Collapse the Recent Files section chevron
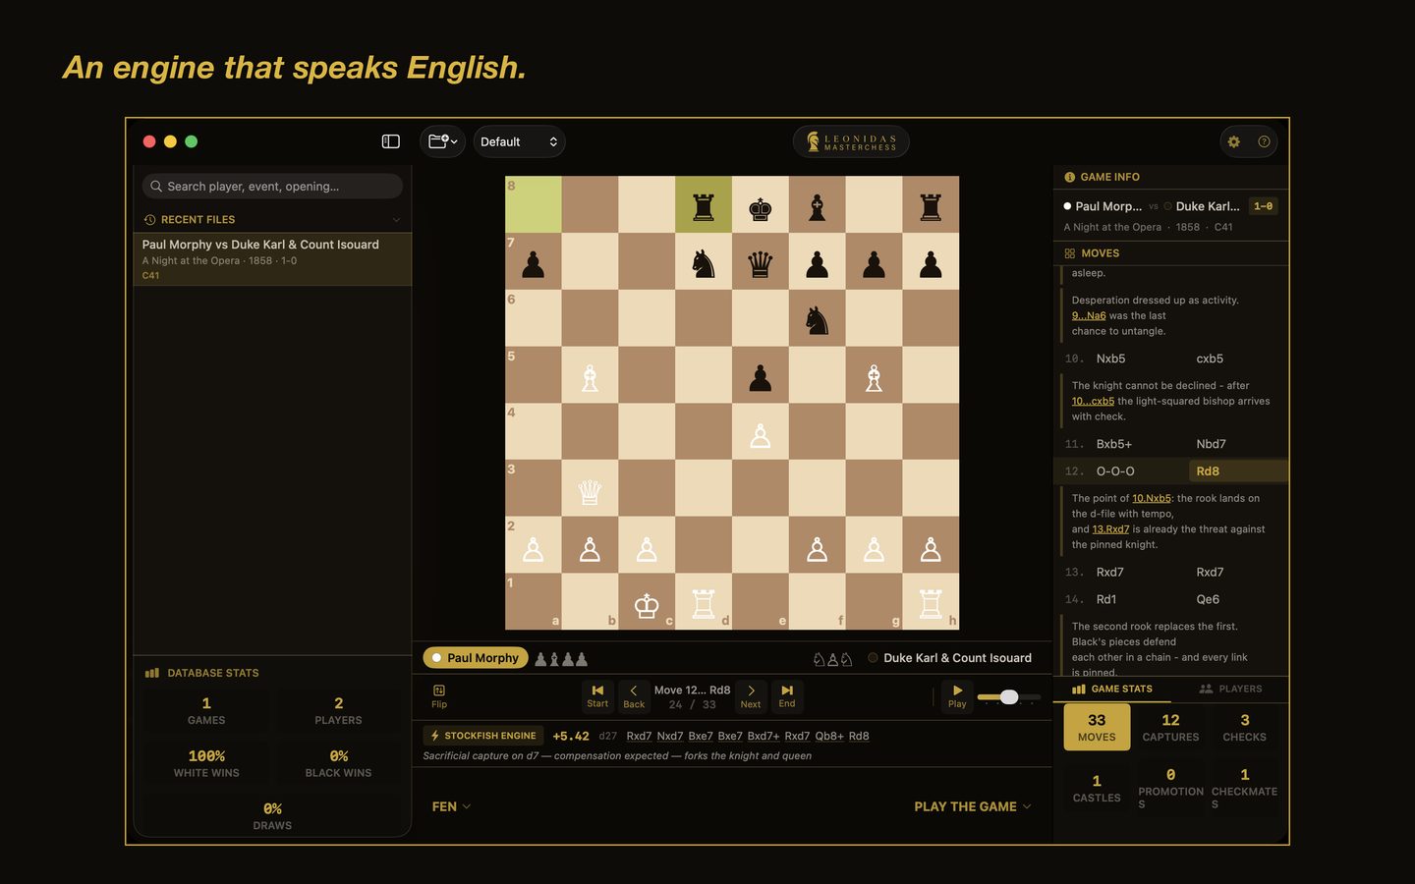Viewport: 1415px width, 884px height. (x=396, y=220)
